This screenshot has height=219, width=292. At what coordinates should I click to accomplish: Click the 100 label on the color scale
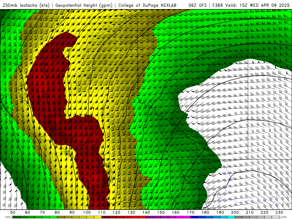87,212
